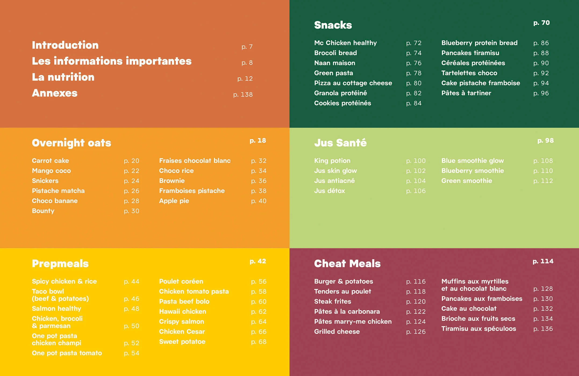Select the Tiramisu aux spéculoos entry
This screenshot has width=579, height=376.
tap(478, 329)
